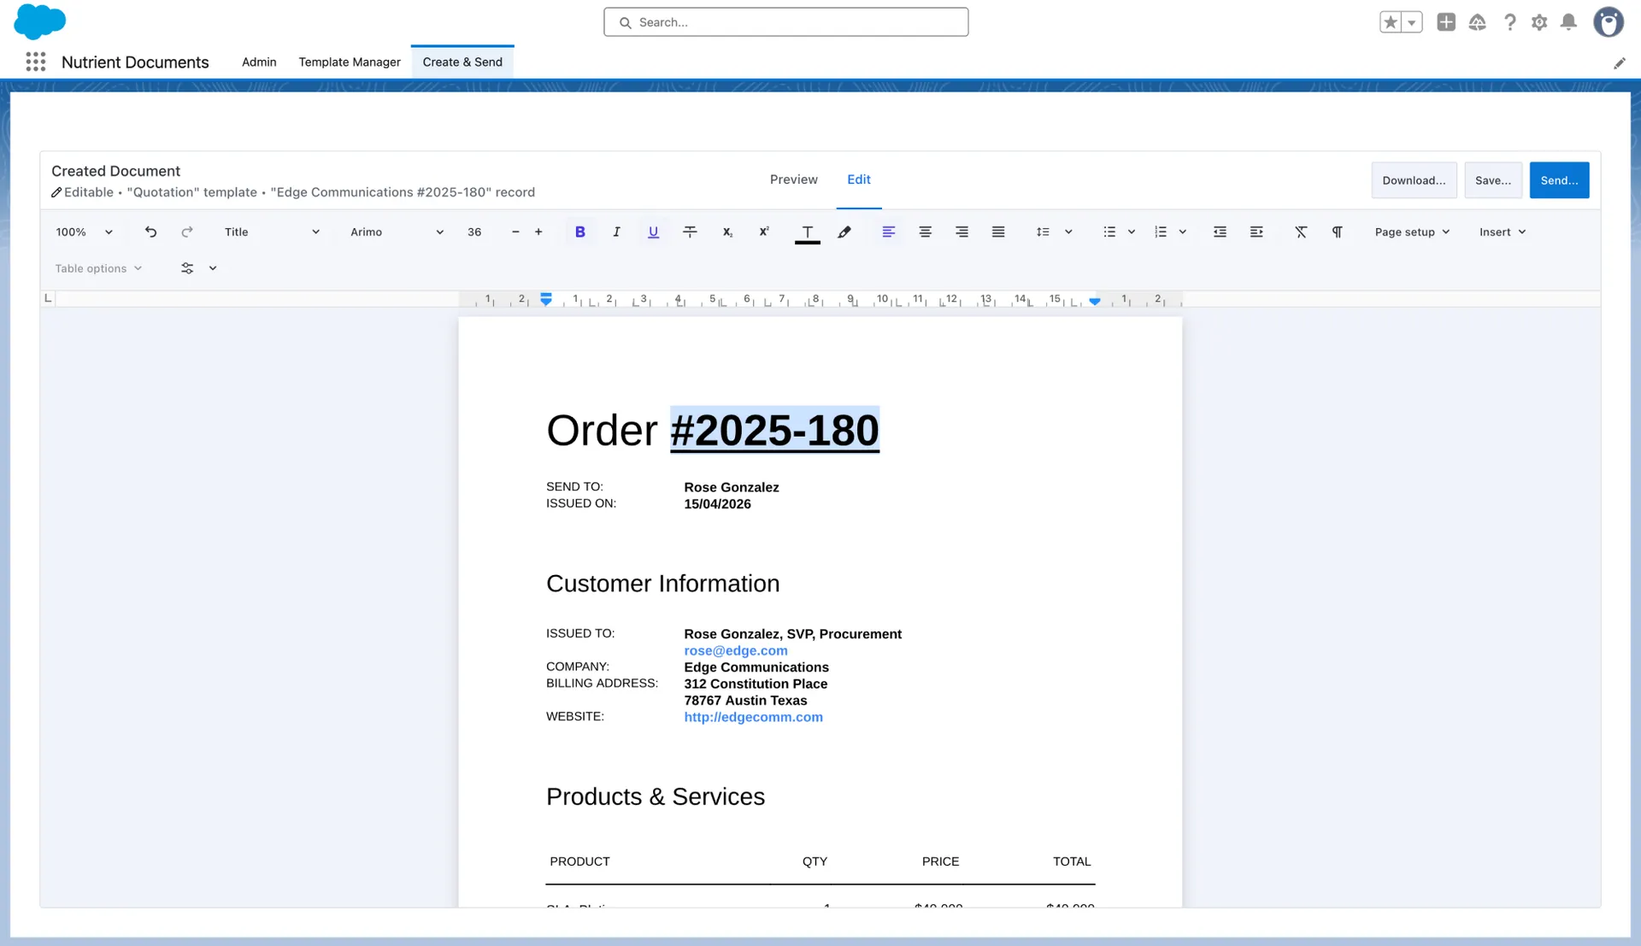Image resolution: width=1641 pixels, height=946 pixels.
Task: Click the Salesforce search field
Action: click(785, 22)
